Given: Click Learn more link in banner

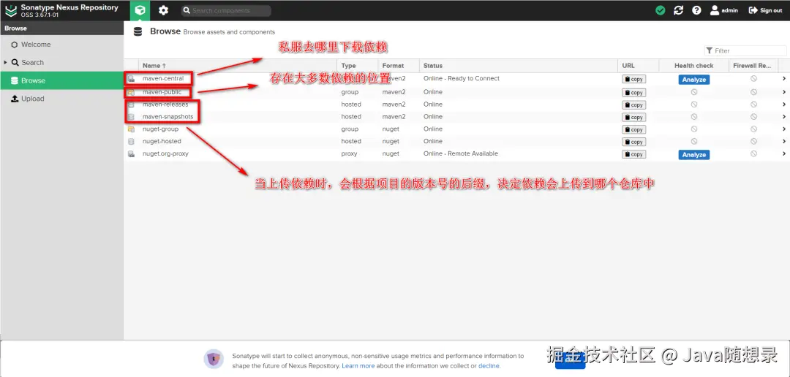Looking at the screenshot, I should (x=358, y=366).
